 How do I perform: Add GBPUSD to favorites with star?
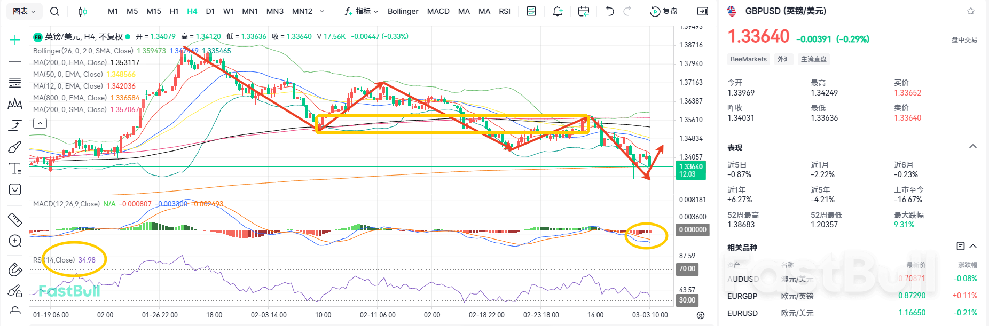(x=970, y=11)
